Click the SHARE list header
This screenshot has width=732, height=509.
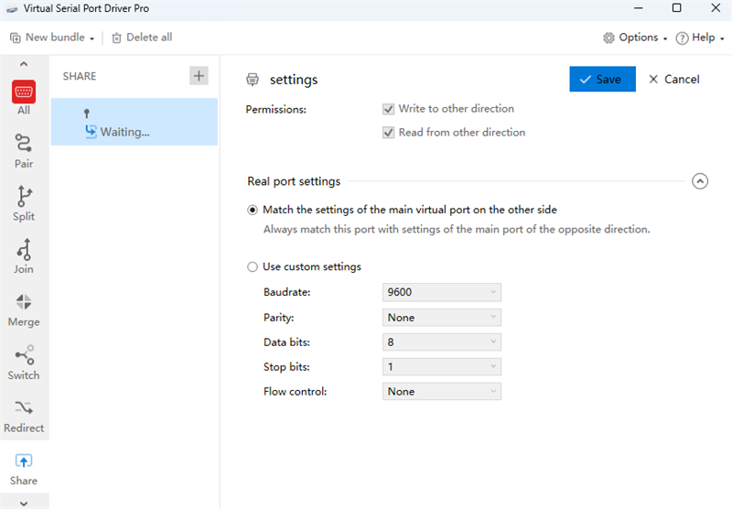point(80,76)
